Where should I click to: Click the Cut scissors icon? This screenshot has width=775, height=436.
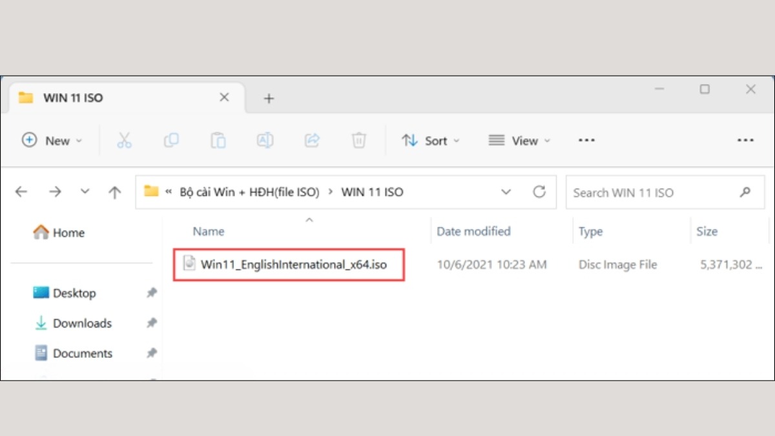point(124,140)
